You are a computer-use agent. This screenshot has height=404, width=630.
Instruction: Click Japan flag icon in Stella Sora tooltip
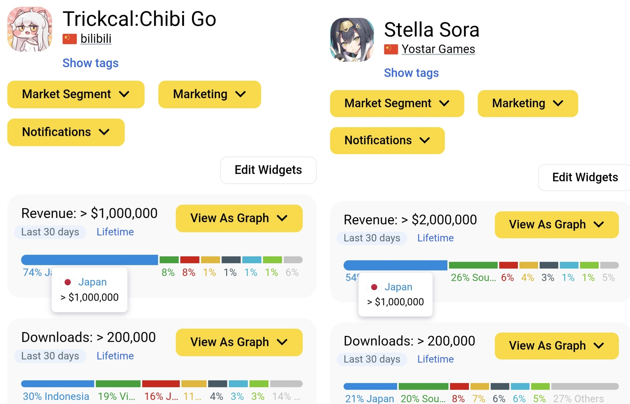374,287
